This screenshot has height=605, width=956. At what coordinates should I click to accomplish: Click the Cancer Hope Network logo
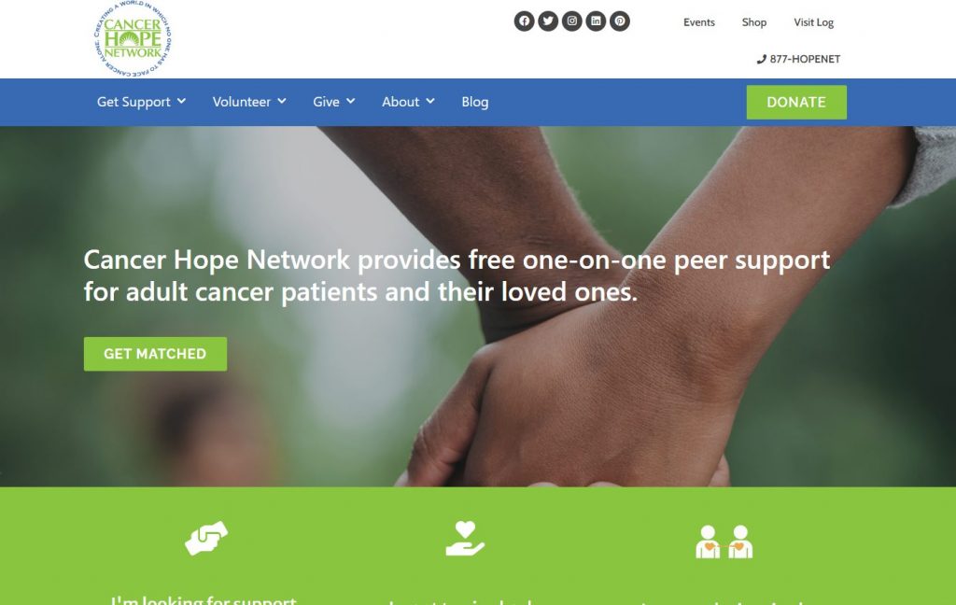[133, 39]
